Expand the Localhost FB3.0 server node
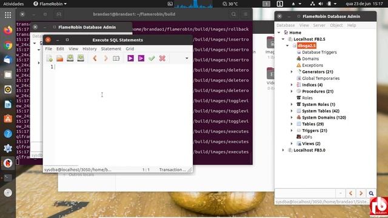 click(283, 150)
